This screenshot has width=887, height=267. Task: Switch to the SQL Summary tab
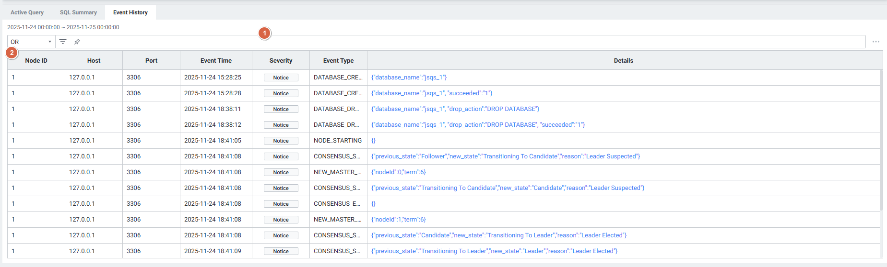[78, 12]
